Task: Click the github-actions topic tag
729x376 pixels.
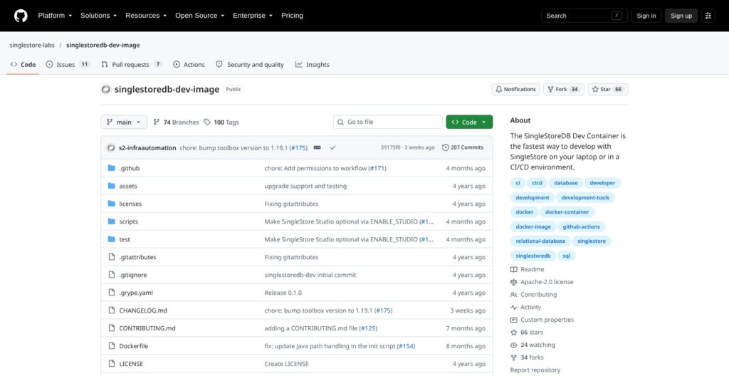Action: [581, 226]
